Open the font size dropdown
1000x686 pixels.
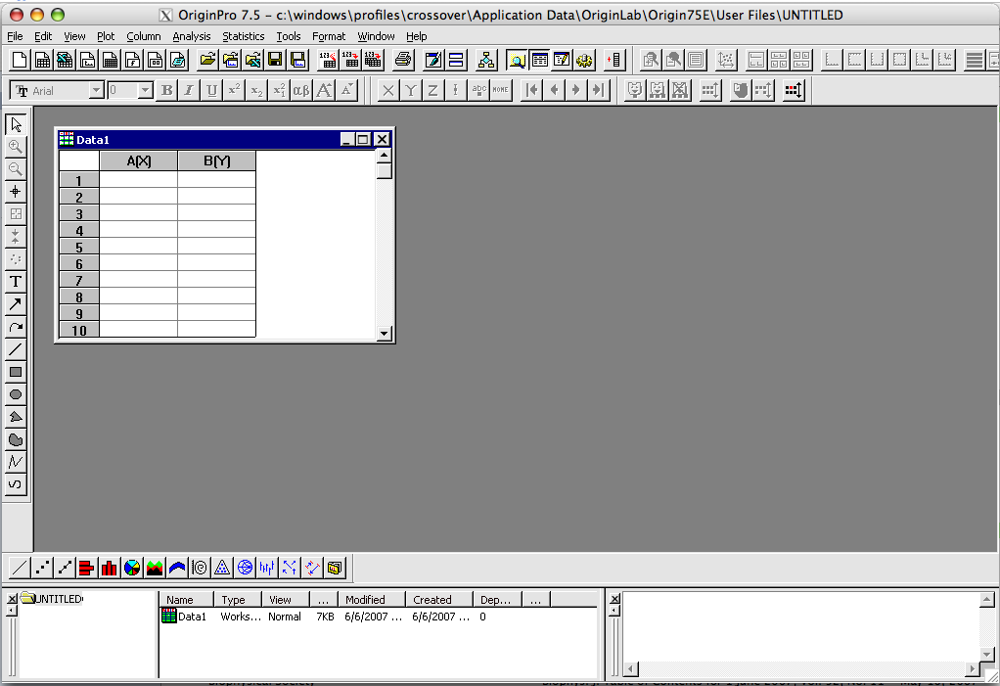[x=145, y=90]
